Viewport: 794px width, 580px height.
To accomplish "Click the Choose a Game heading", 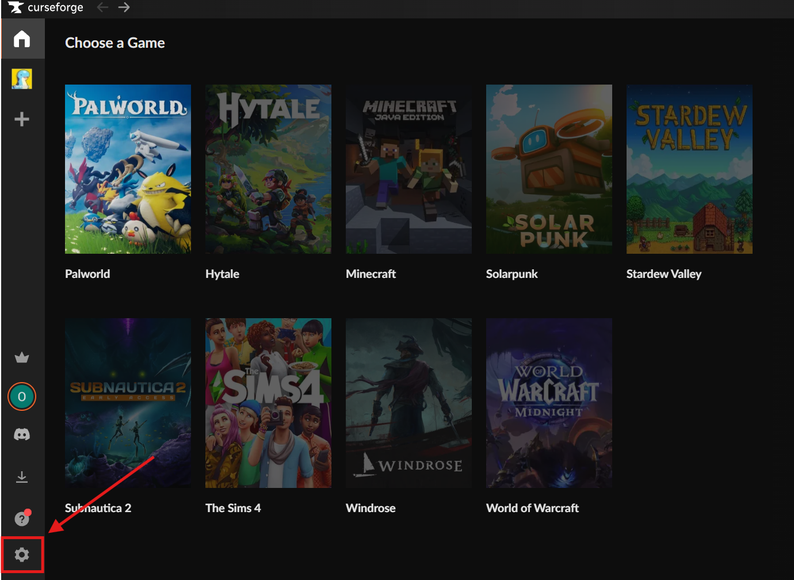I will click(x=115, y=43).
